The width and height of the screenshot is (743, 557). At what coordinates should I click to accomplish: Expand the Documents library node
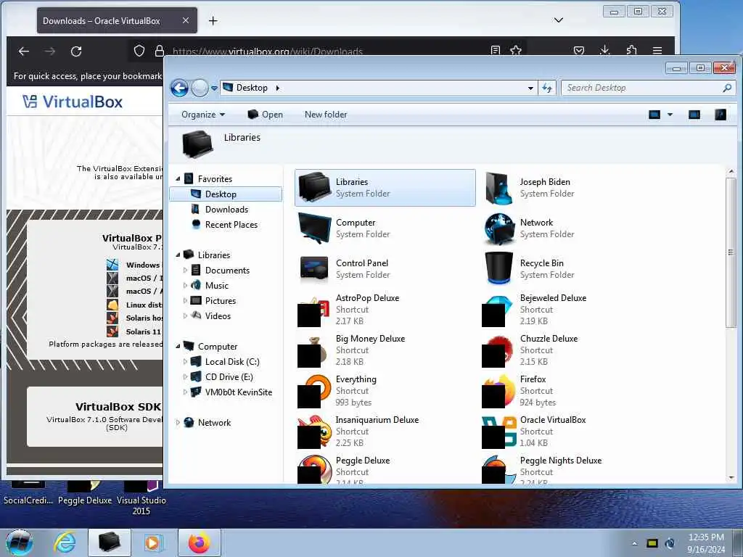185,270
